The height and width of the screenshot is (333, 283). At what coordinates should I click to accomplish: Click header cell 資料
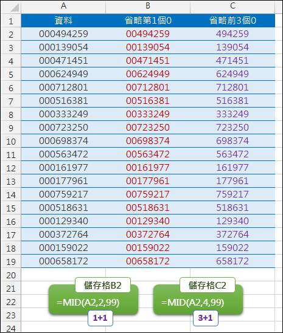(63, 21)
